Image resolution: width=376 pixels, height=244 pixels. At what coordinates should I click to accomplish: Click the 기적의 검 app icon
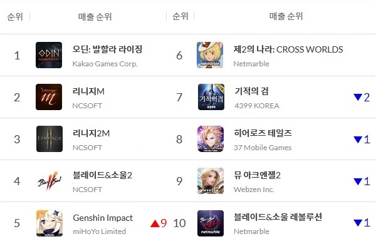211,97
